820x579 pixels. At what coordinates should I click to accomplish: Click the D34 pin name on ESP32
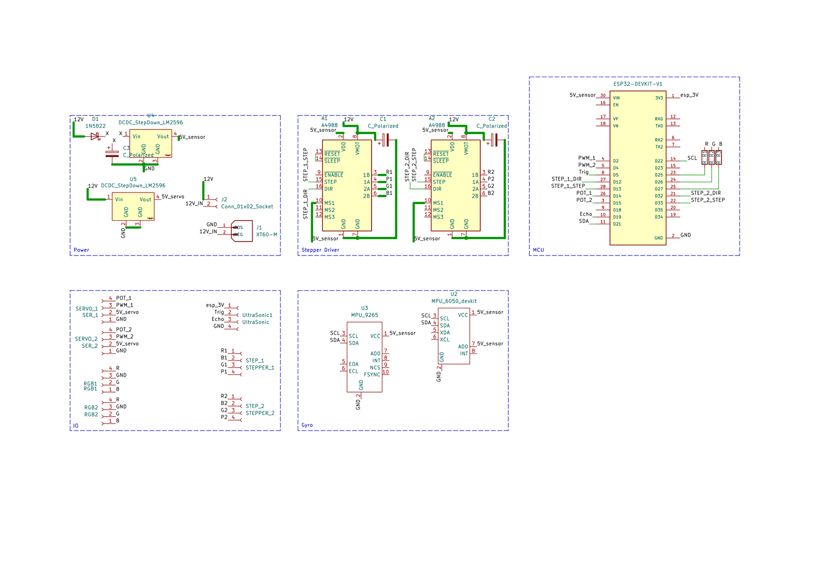(x=659, y=217)
